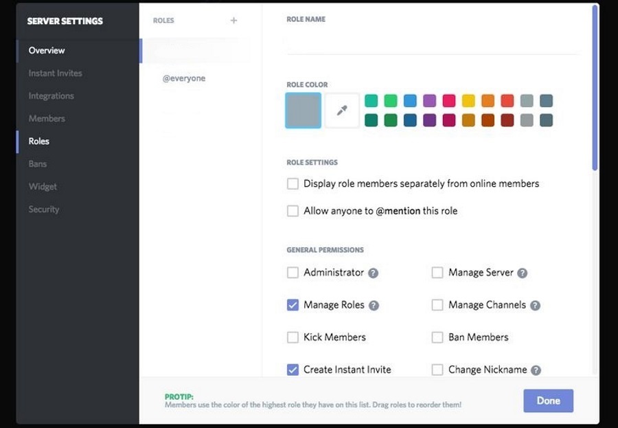Screen dimensions: 618x428
Task: Go to the Widget settings section
Action: (43, 187)
